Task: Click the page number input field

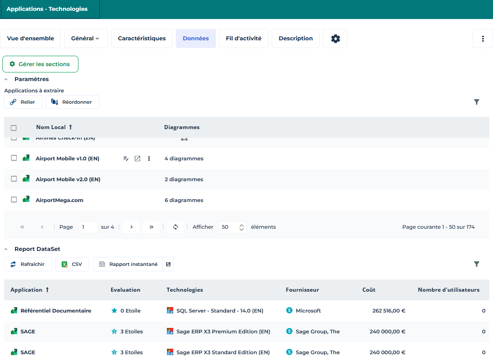Action: click(88, 227)
